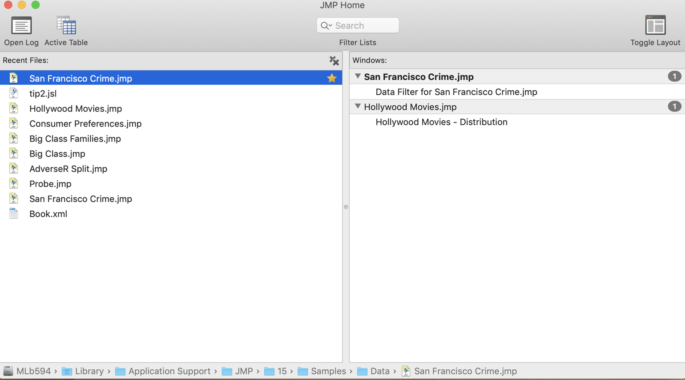Select the unhighlighted San Francisco Crime.jmp recent file
Viewport: 685px width, 380px height.
pyautogui.click(x=80, y=199)
